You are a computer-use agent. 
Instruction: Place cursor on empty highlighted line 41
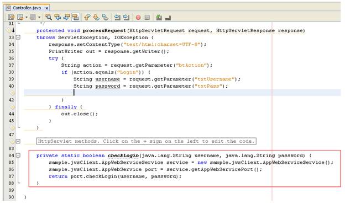pos(182,93)
